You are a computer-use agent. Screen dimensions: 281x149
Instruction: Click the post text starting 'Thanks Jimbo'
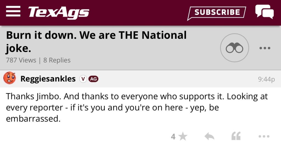(x=137, y=108)
